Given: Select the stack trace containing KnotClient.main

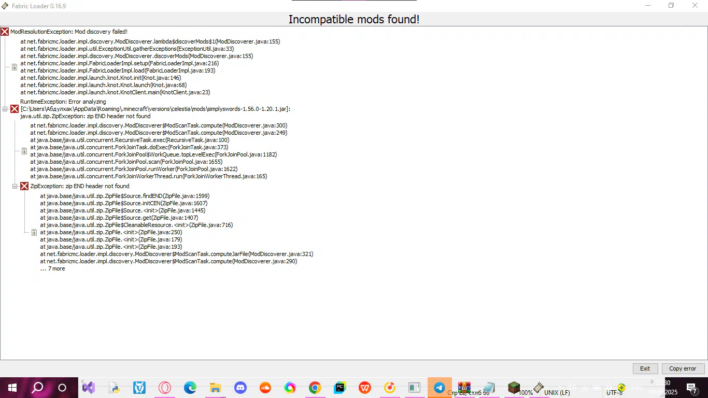Looking at the screenshot, I should coord(115,92).
